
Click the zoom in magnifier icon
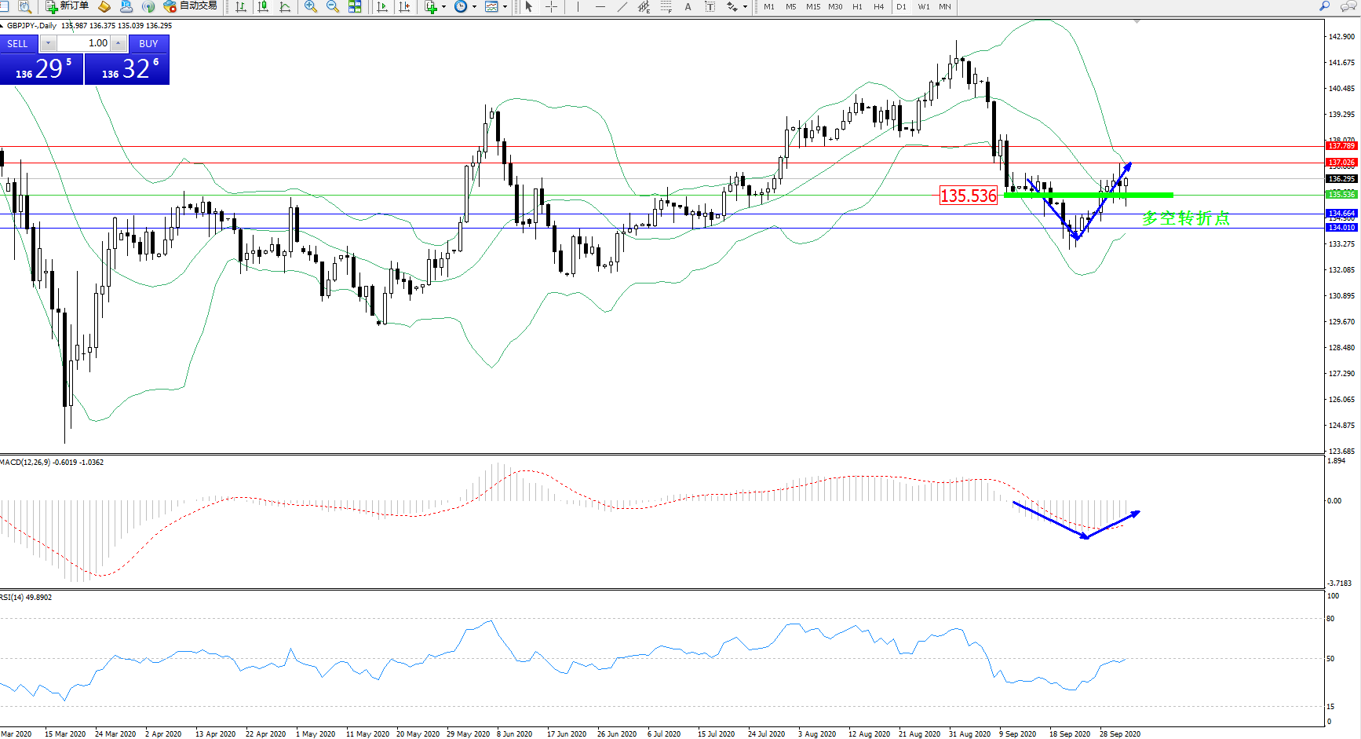click(311, 6)
